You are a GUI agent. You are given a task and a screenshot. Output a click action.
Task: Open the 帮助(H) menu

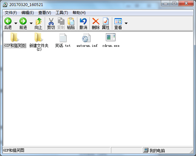click(x=79, y=13)
